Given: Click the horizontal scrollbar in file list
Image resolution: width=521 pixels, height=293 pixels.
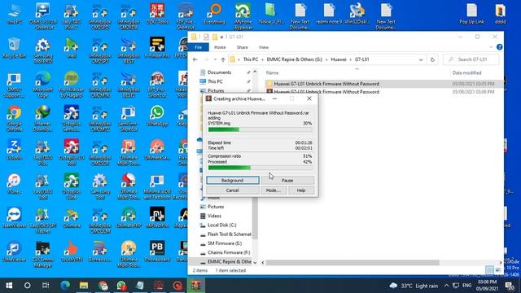Looking at the screenshot, I should (352, 262).
